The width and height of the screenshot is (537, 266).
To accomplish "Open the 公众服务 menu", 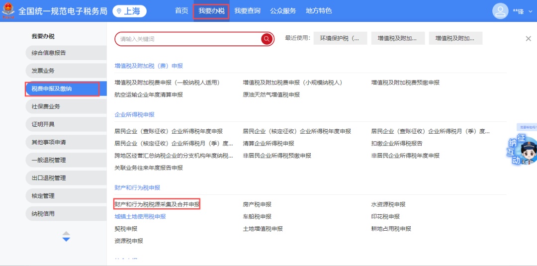I will click(x=283, y=11).
